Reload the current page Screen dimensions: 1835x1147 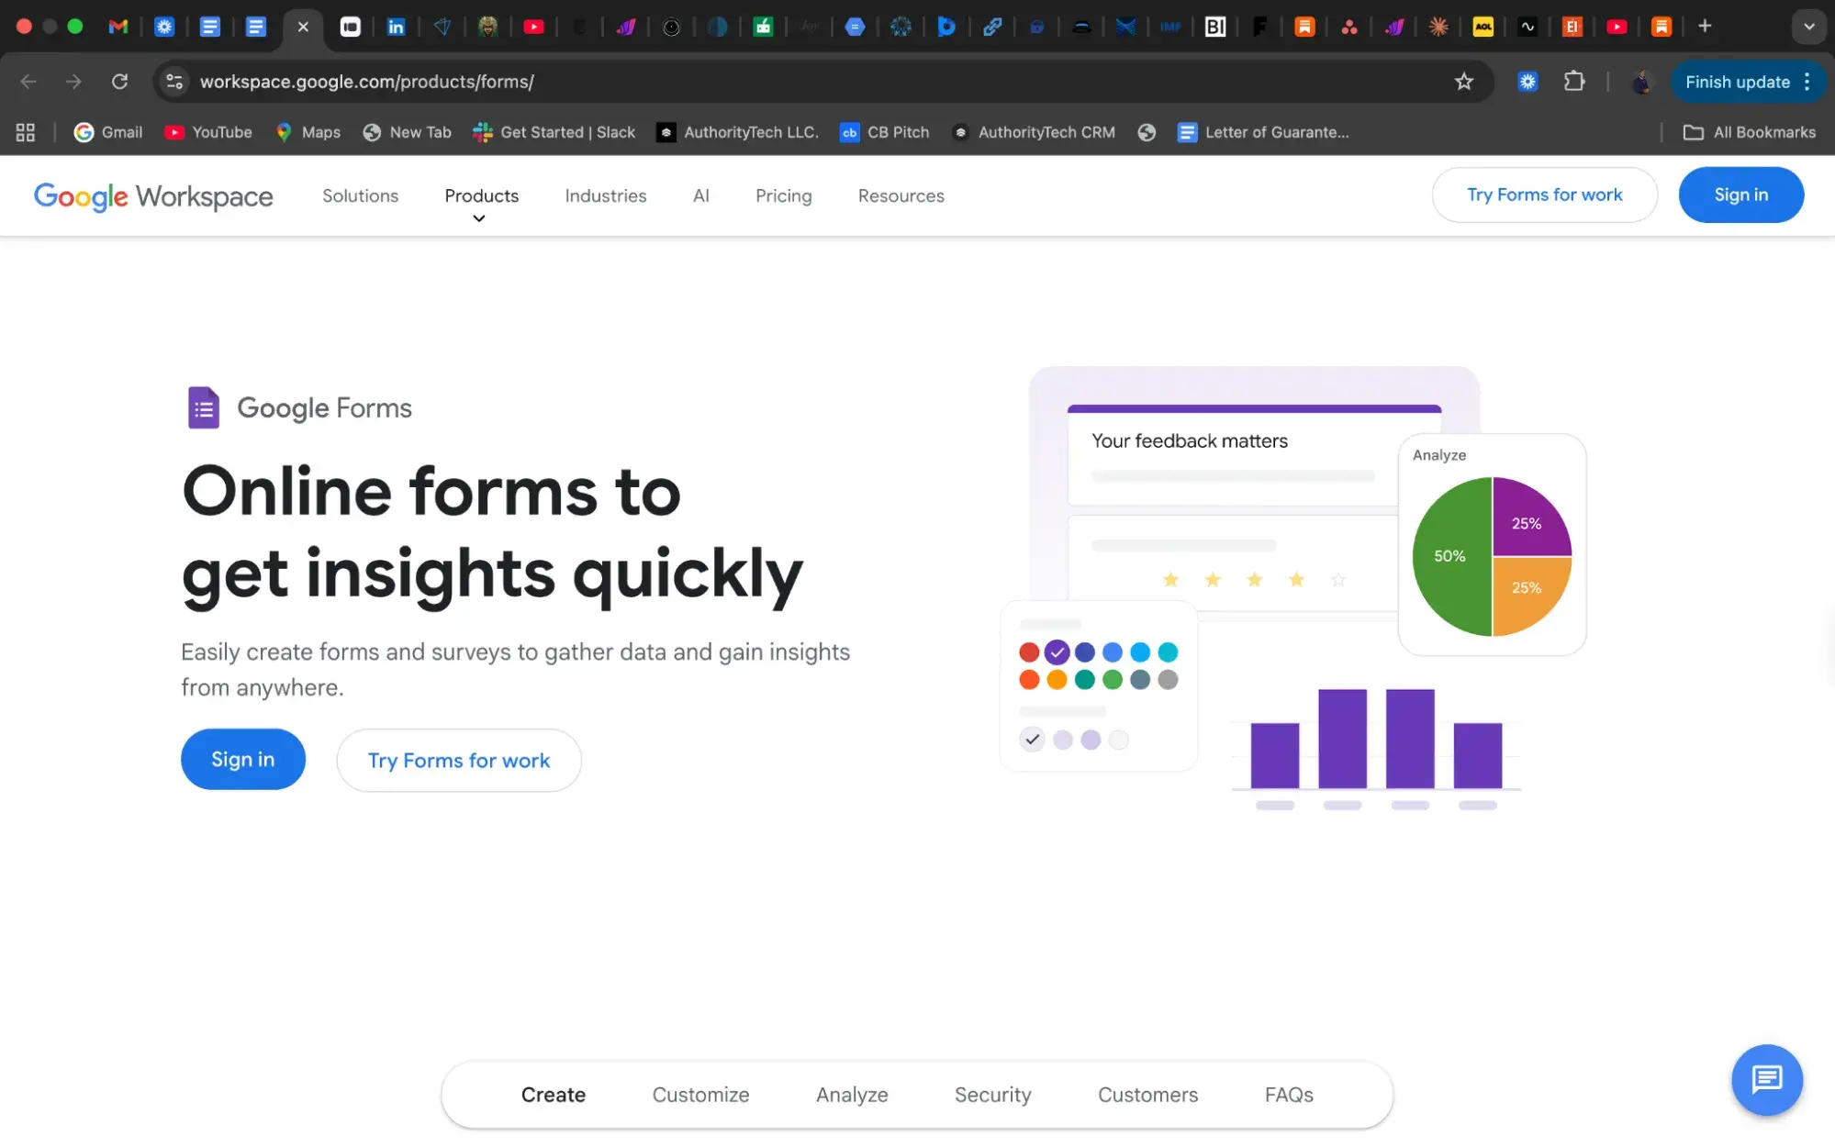[119, 82]
